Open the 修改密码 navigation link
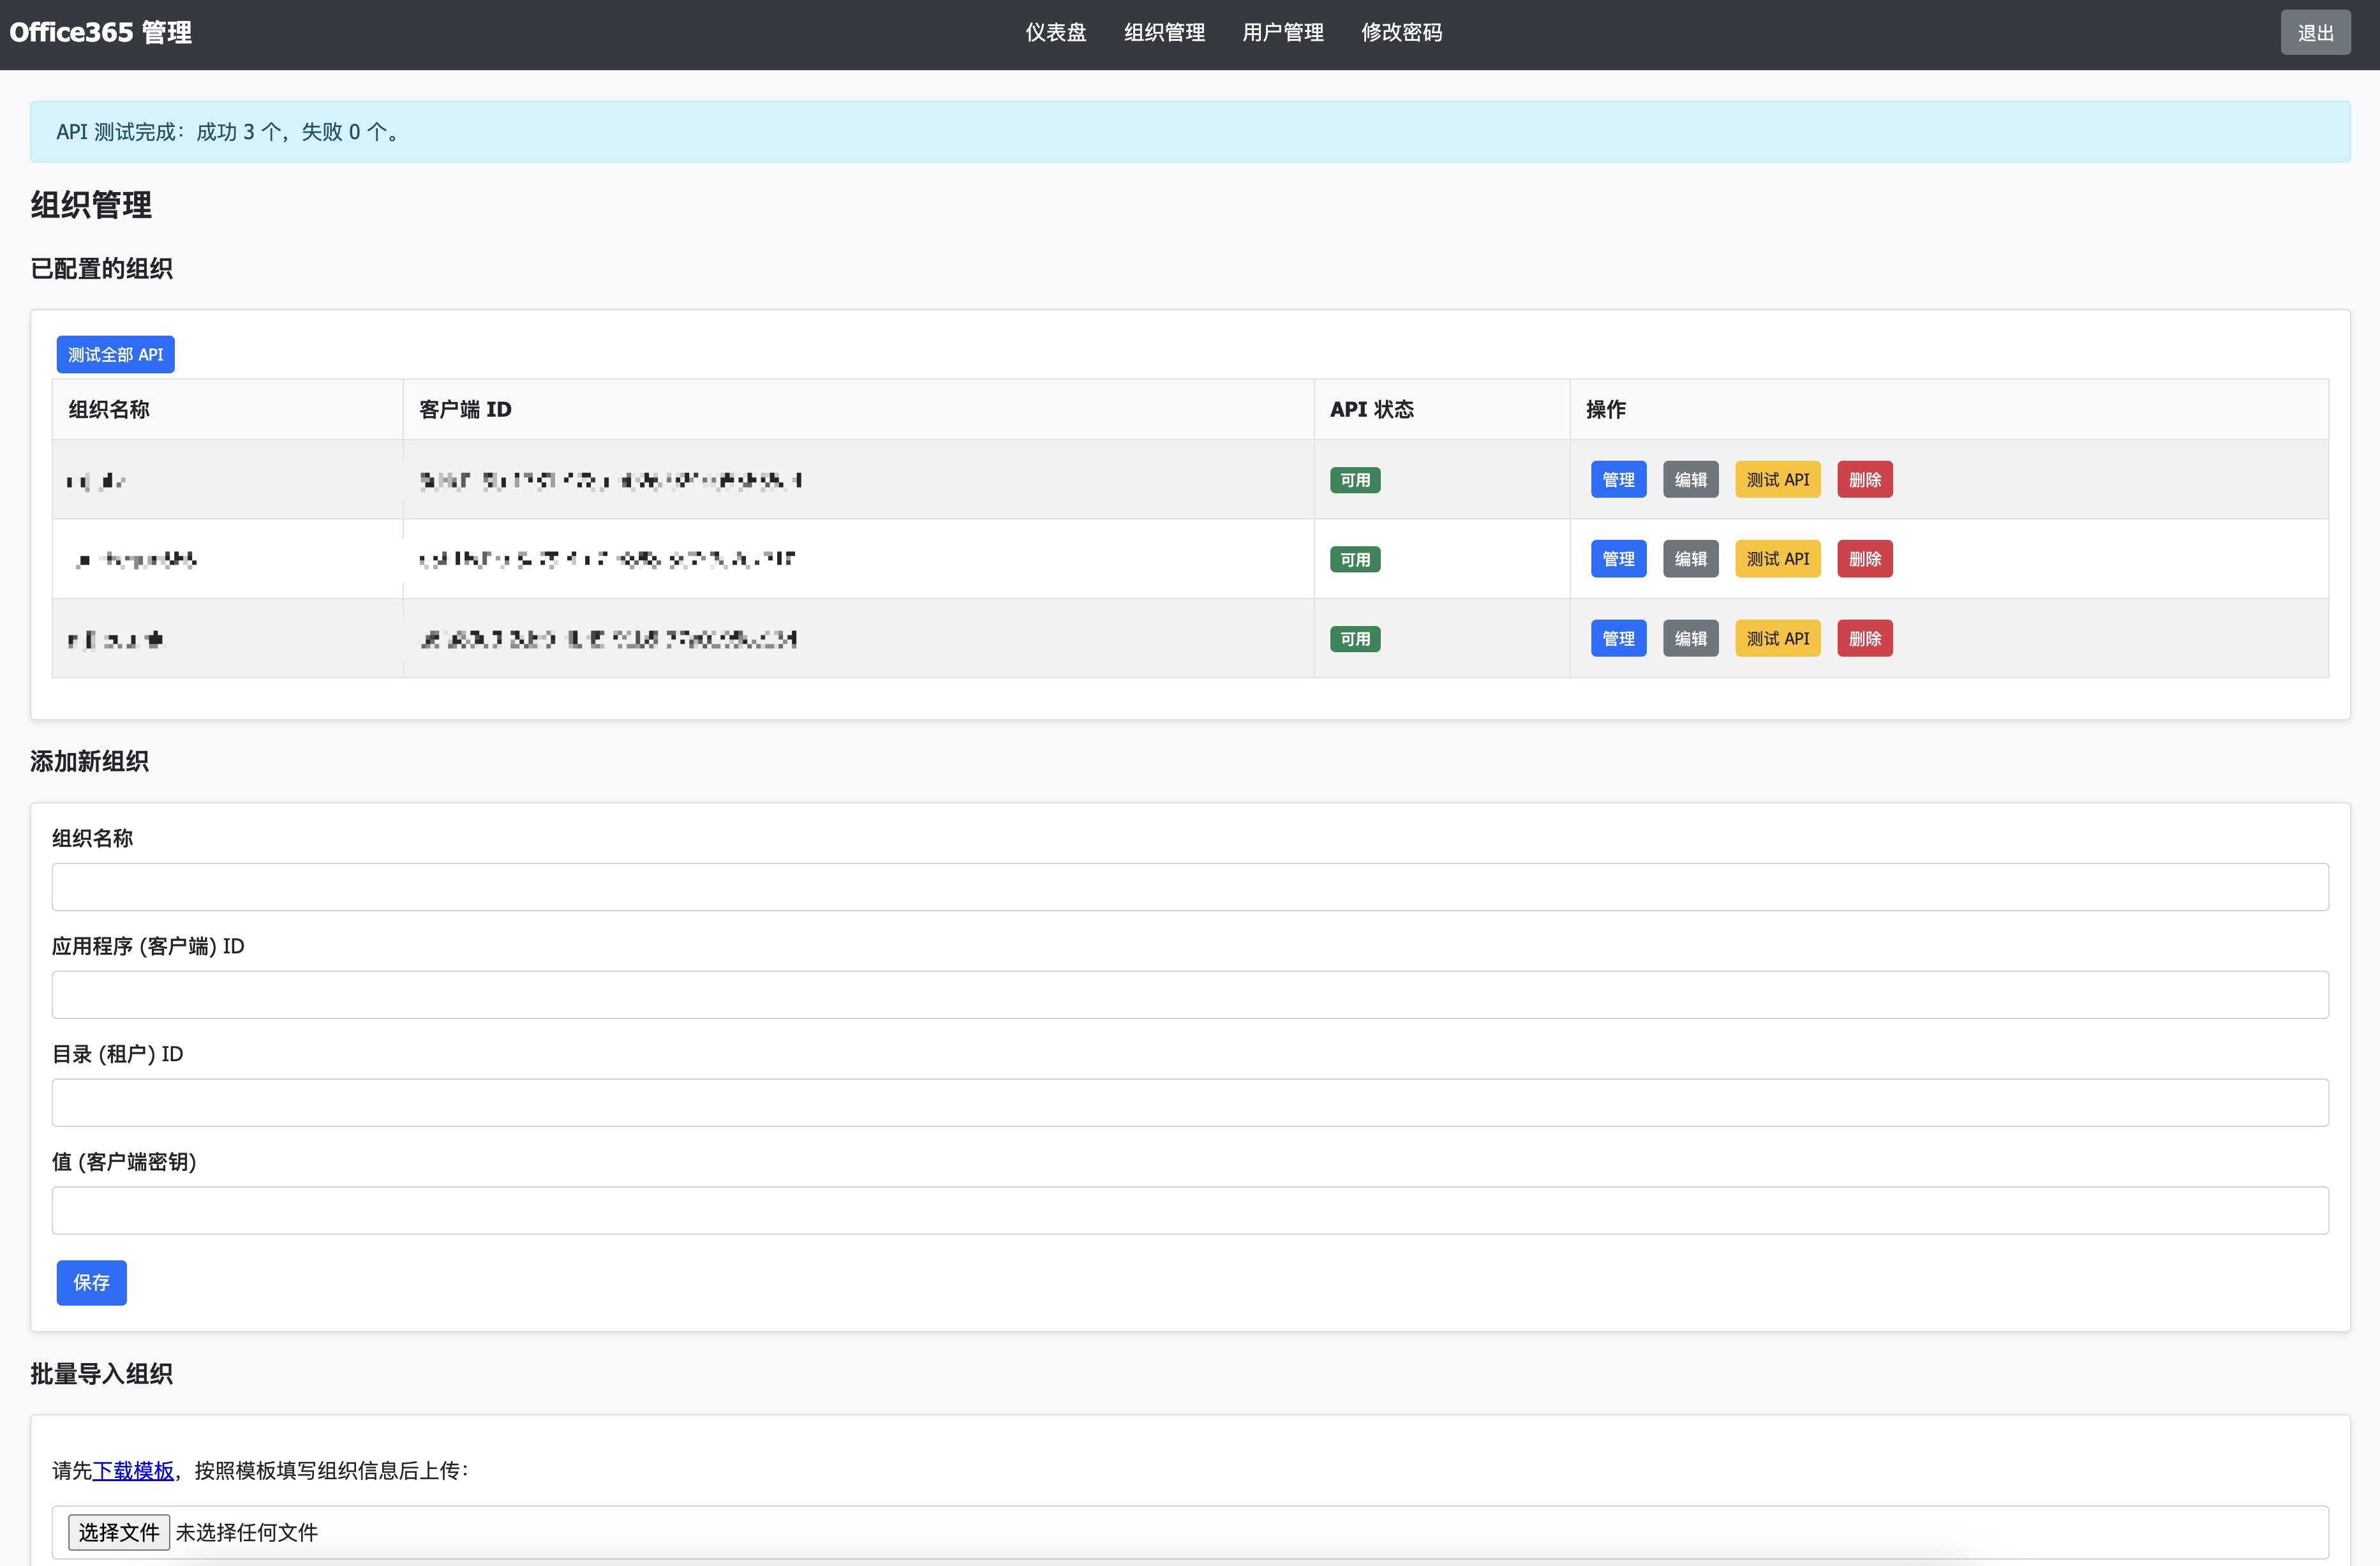The image size is (2380, 1566). [x=1401, y=33]
